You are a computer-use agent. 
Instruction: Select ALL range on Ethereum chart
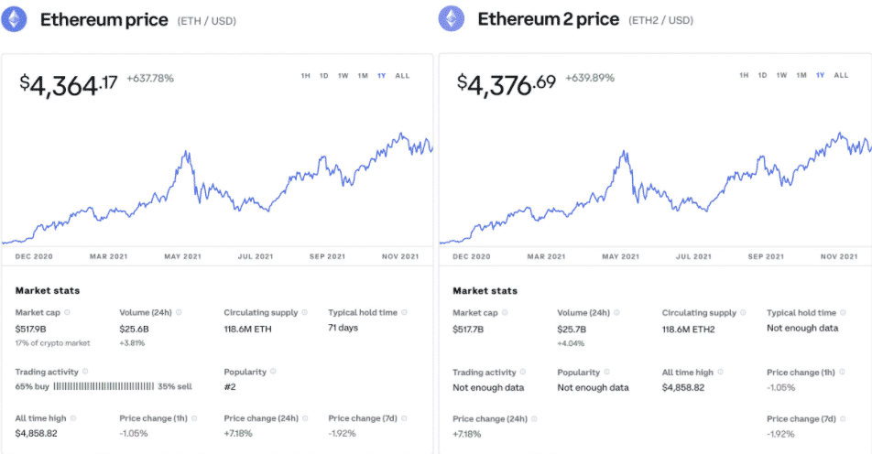[402, 75]
